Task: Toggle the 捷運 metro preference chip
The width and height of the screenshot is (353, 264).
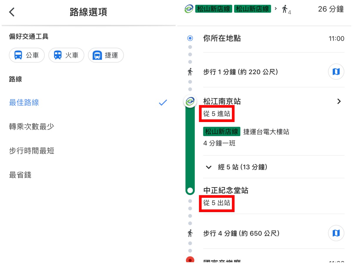Action: tap(106, 55)
